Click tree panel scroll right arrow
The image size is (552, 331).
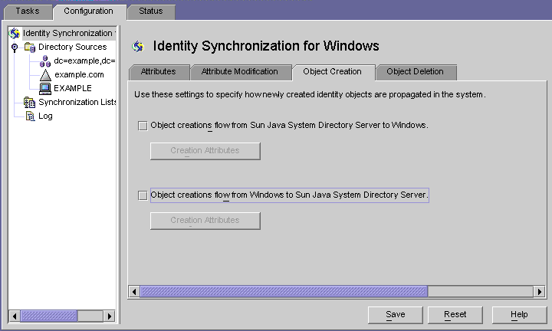pyautogui.click(x=109, y=316)
